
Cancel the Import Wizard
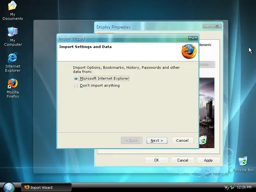182,140
